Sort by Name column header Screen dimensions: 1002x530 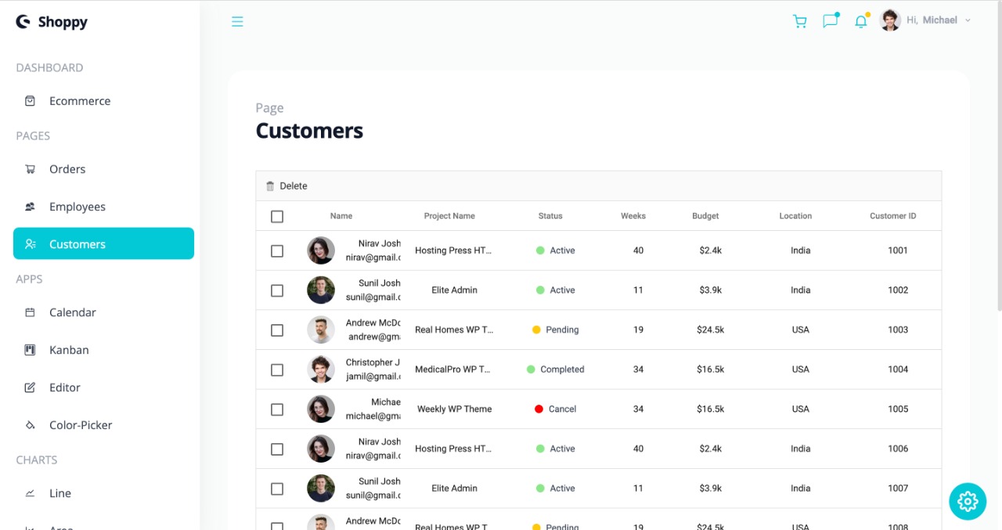[x=341, y=216]
